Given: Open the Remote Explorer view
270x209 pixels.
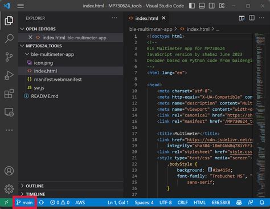Looking at the screenshot, I should click(9, 112).
